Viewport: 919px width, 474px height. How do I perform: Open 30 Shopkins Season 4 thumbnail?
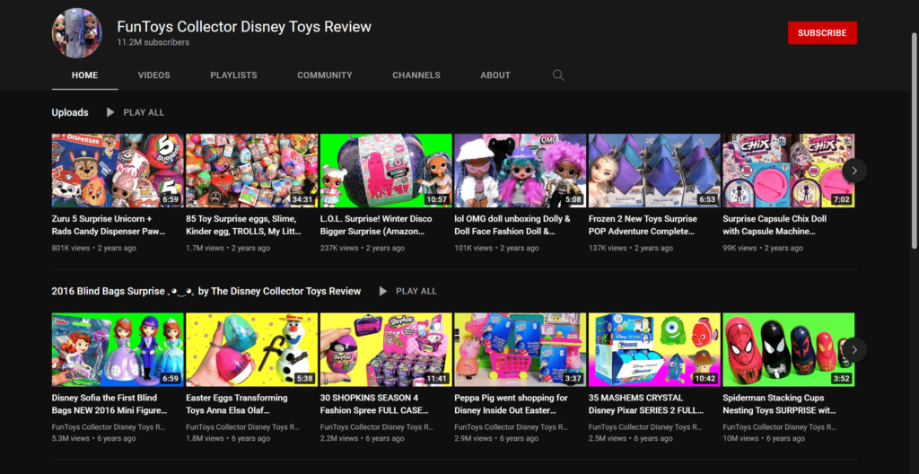coord(386,349)
